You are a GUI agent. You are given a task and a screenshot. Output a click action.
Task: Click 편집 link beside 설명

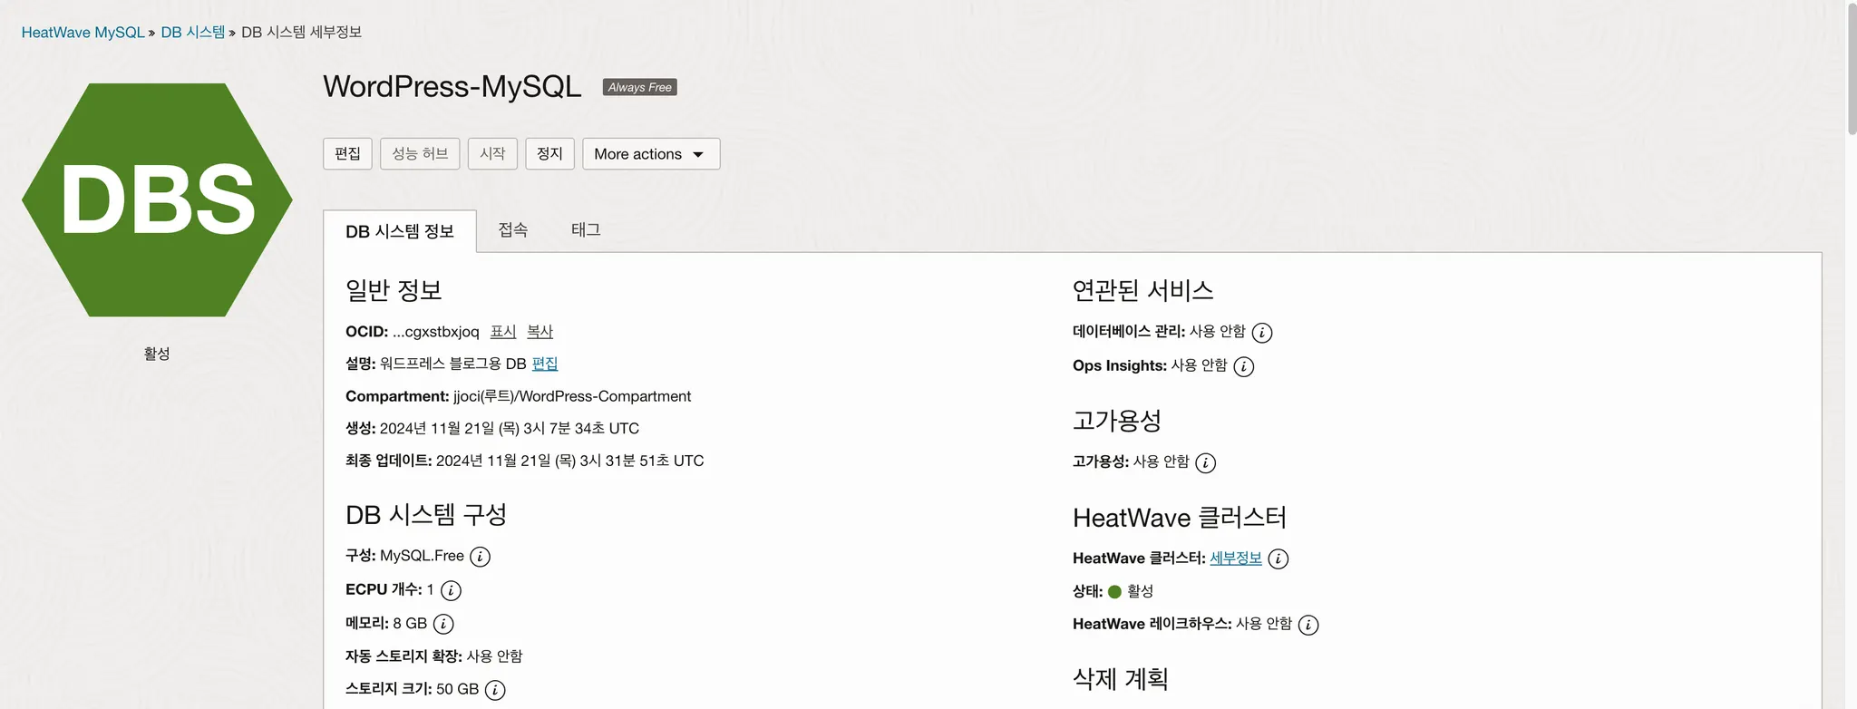coord(545,364)
